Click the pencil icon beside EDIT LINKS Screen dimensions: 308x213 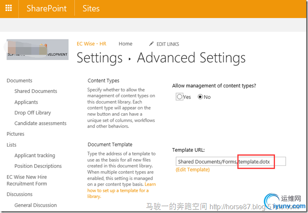coord(151,44)
